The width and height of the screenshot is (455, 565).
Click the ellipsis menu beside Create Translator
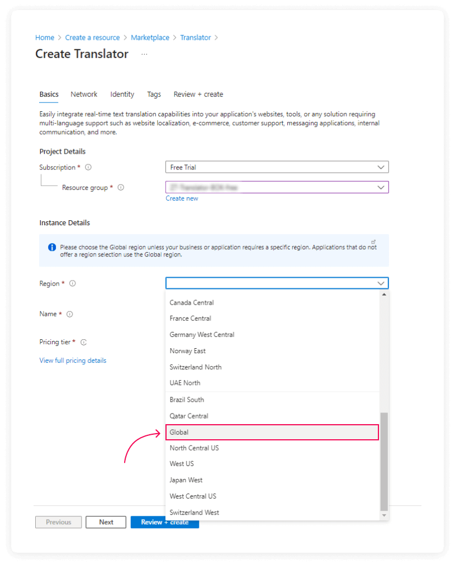144,54
